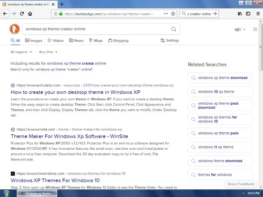Bookmark this page with the star icon
This screenshot has height=197, width=263.
coord(173,14)
